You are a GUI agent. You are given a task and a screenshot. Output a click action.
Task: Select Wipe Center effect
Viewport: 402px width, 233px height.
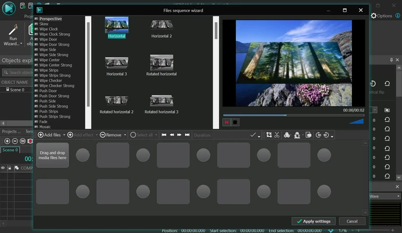pos(50,60)
